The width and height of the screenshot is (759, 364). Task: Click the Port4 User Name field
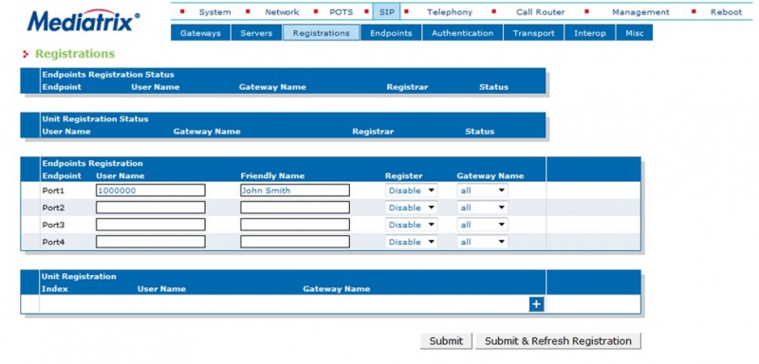151,242
